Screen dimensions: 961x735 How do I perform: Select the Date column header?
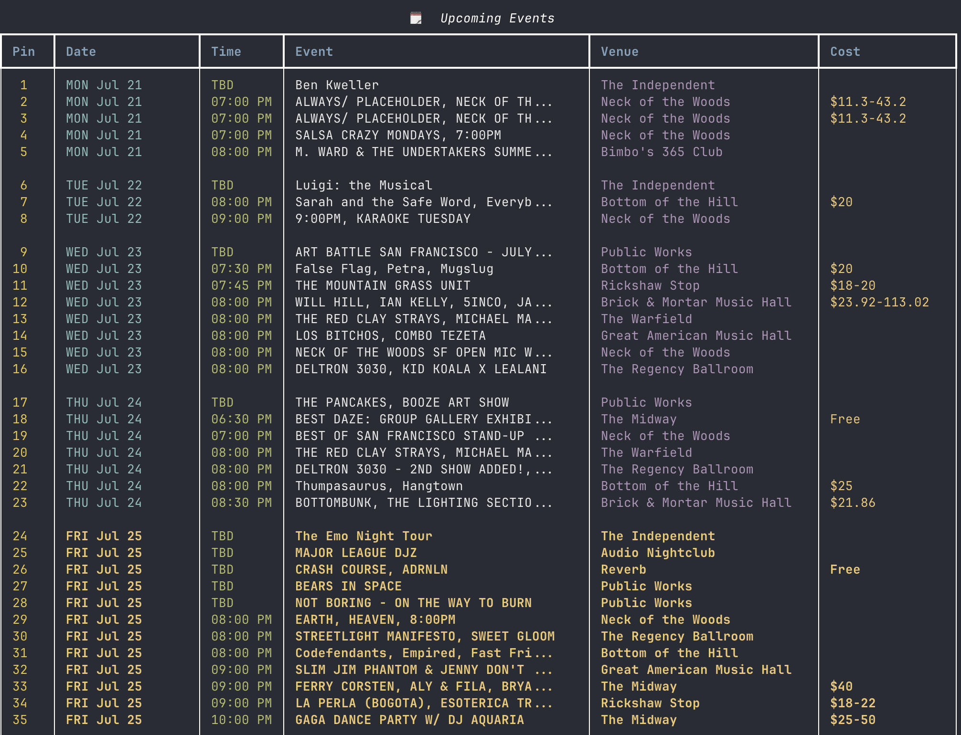81,52
